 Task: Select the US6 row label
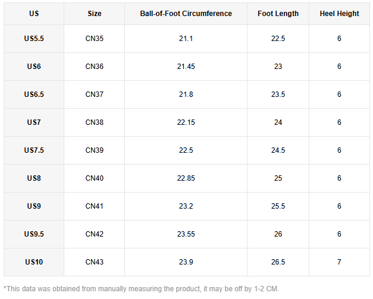click(34, 67)
